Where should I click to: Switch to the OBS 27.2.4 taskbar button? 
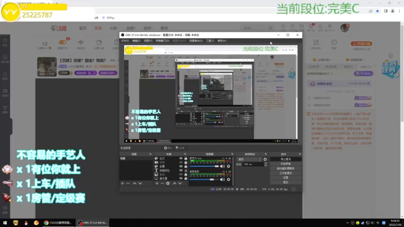[92, 222]
